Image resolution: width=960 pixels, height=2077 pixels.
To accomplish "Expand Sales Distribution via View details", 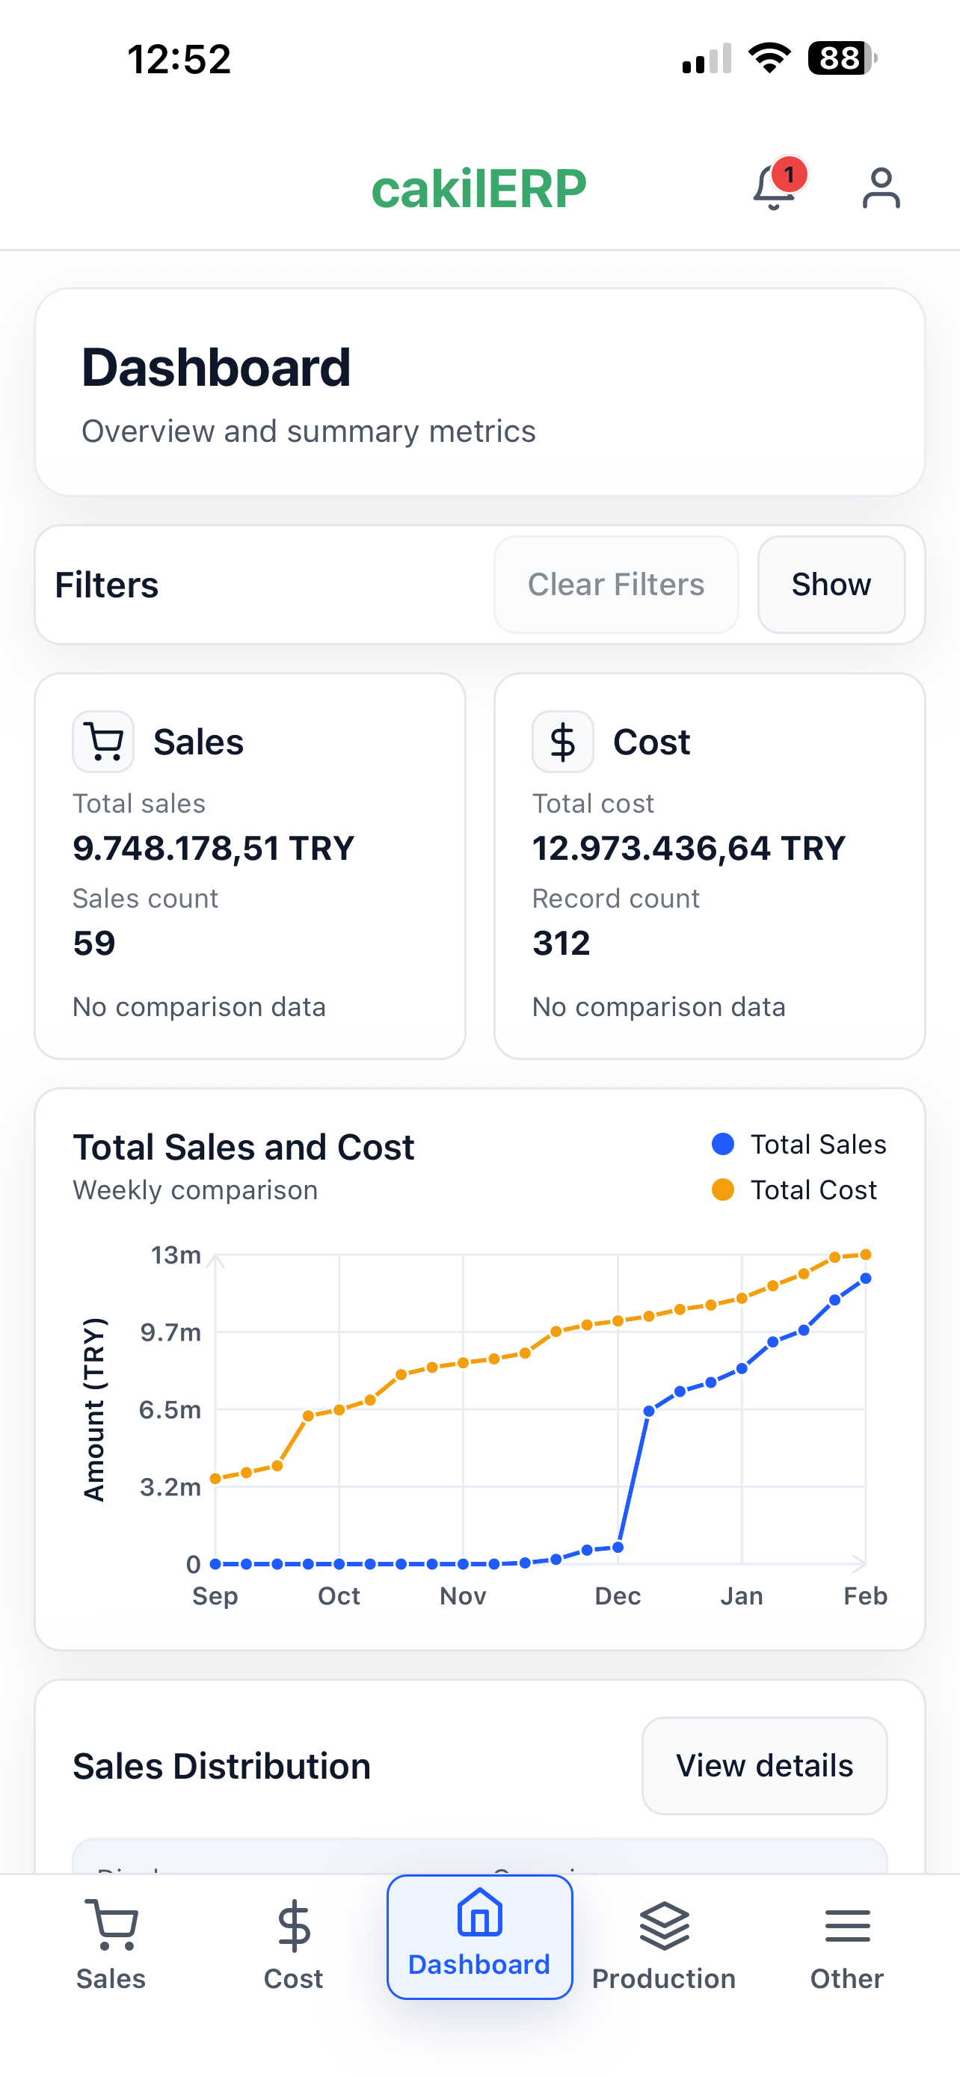I will point(764,1766).
